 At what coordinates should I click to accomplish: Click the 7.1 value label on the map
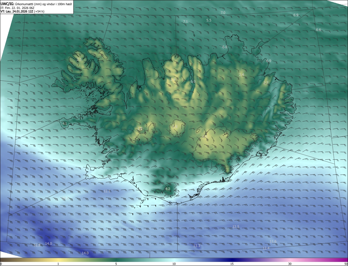click(185, 21)
